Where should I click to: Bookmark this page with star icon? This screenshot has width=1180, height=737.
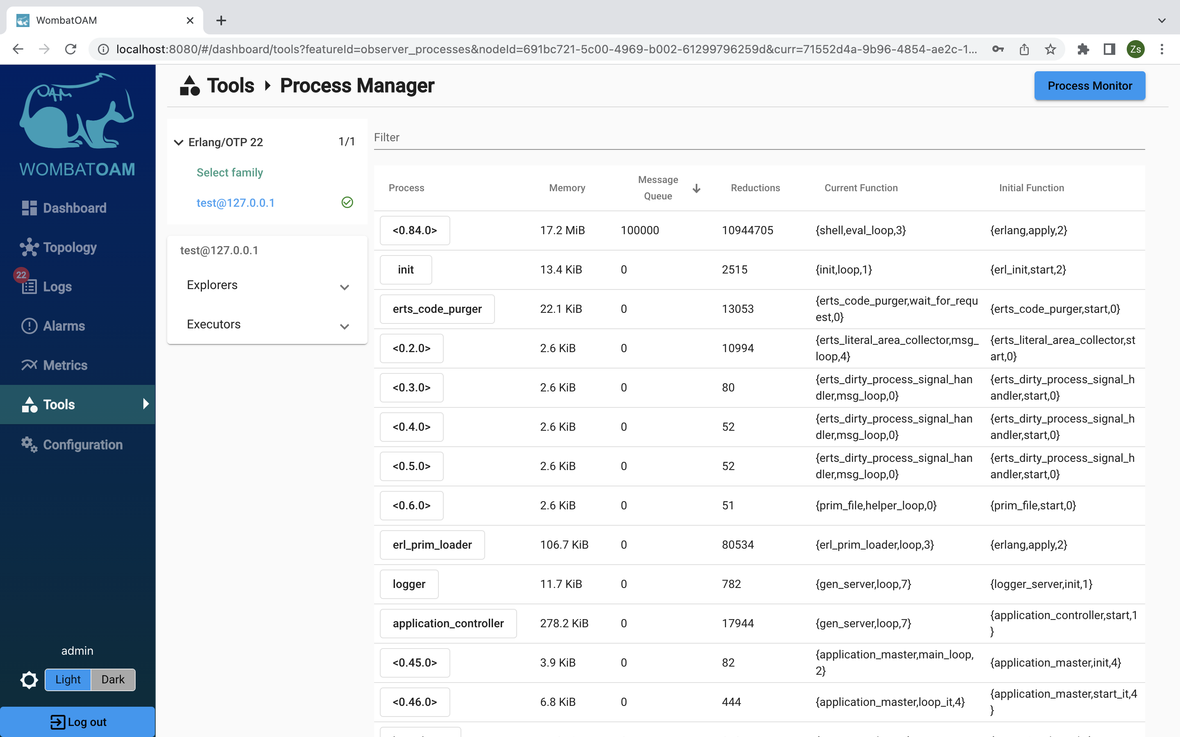coord(1050,49)
